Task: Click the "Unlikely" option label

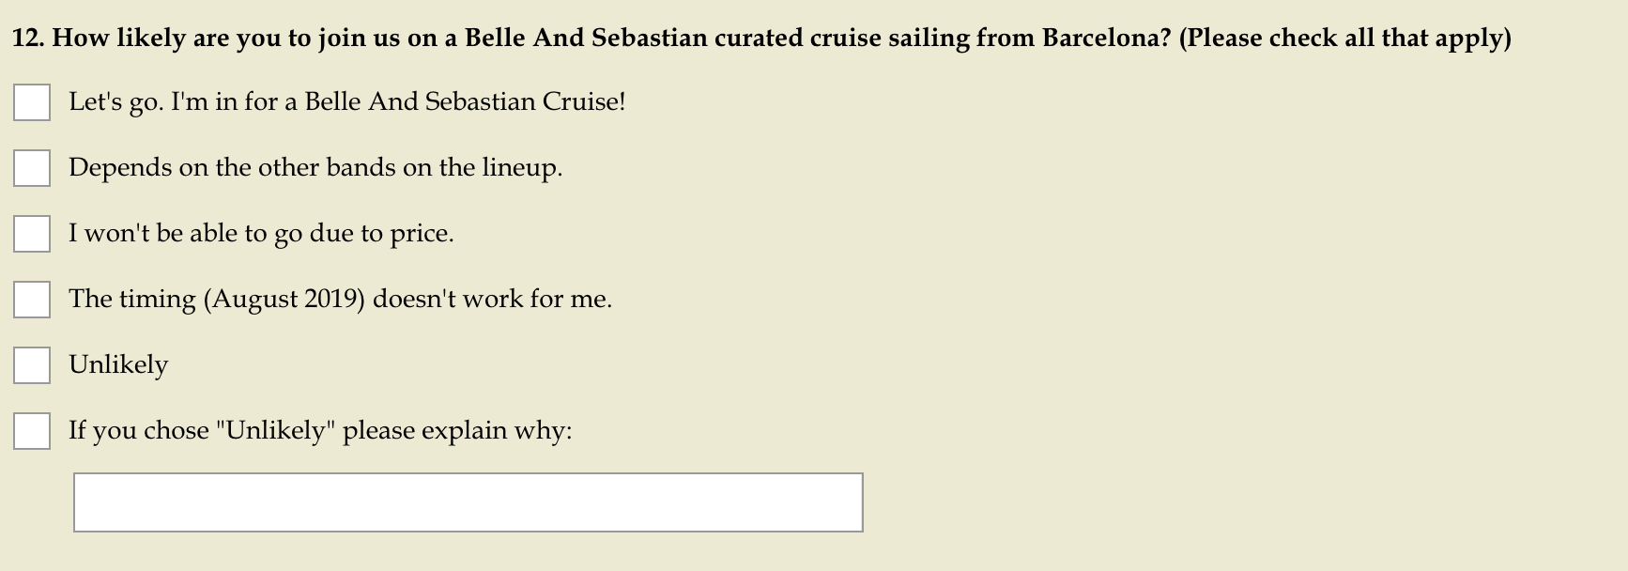Action: pyautogui.click(x=118, y=365)
